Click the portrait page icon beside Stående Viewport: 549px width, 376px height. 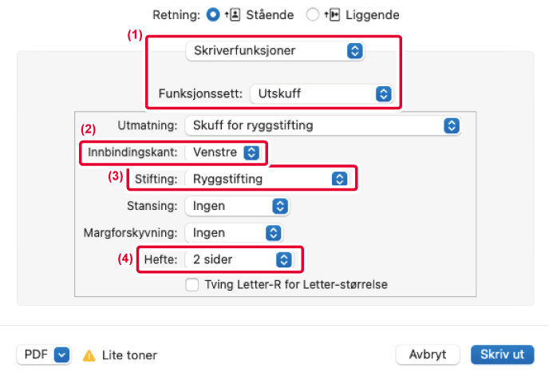232,14
